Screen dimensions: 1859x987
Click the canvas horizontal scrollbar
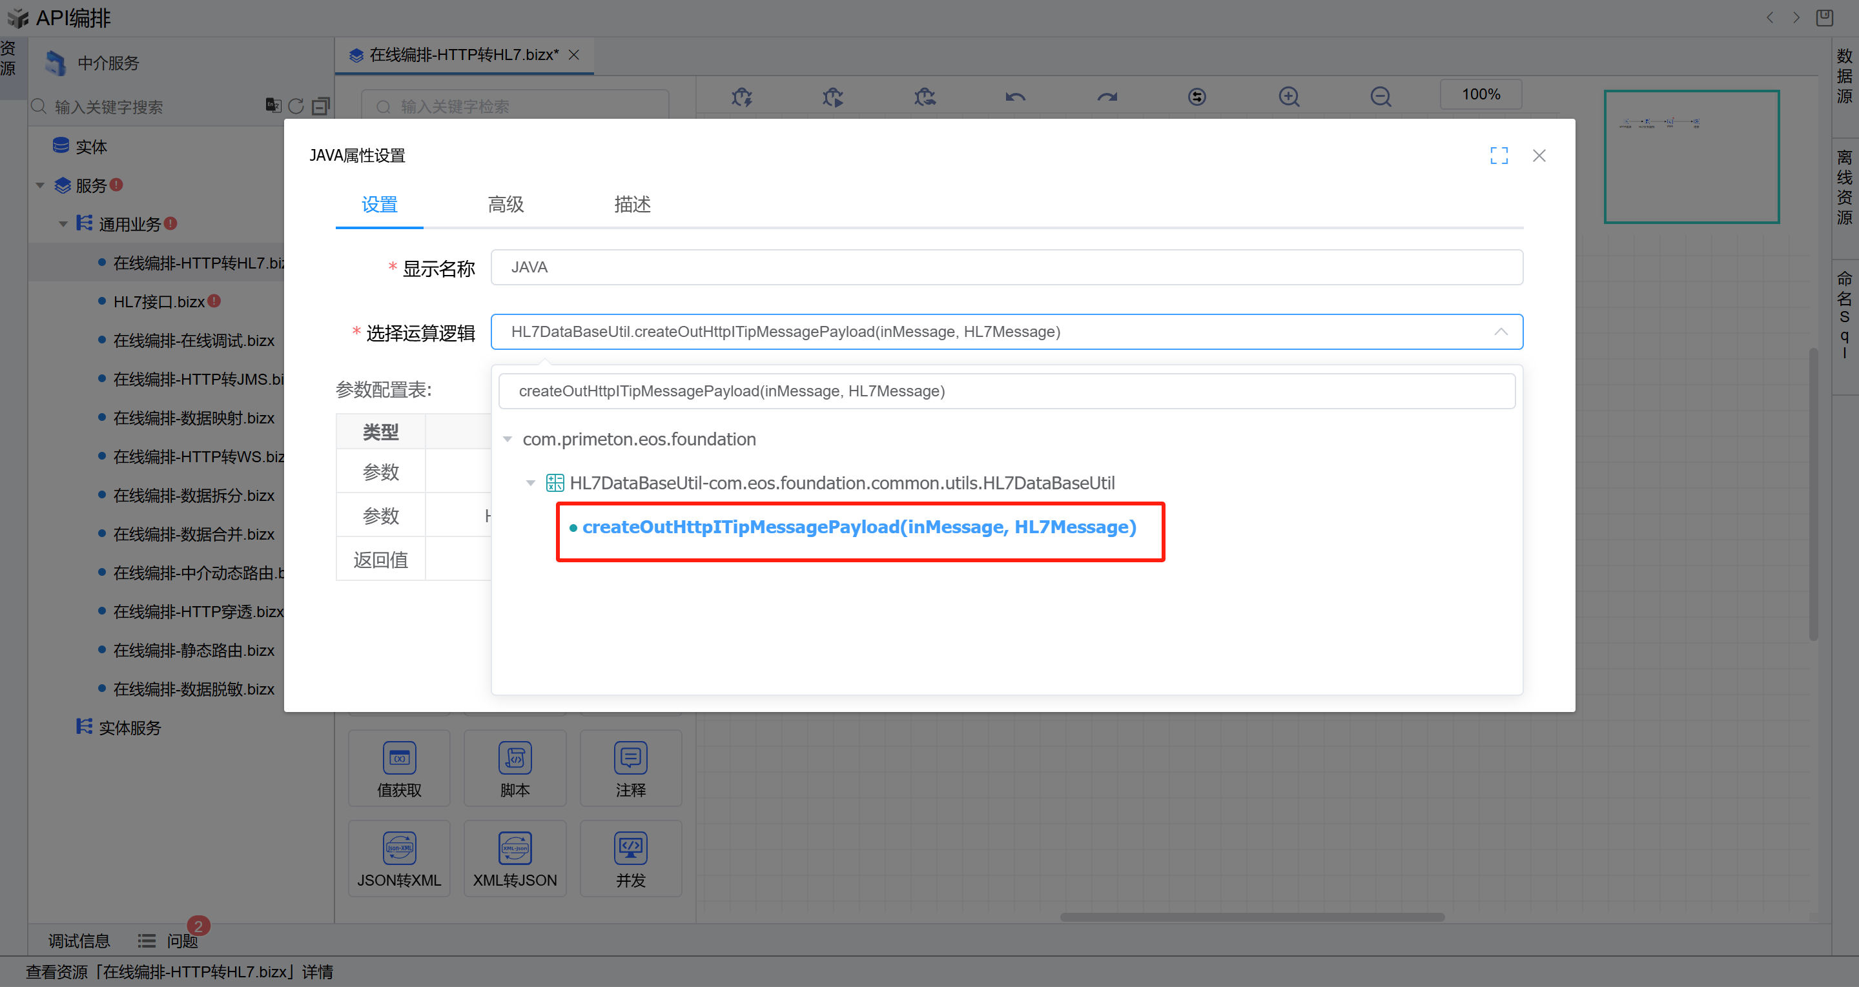click(x=1251, y=917)
